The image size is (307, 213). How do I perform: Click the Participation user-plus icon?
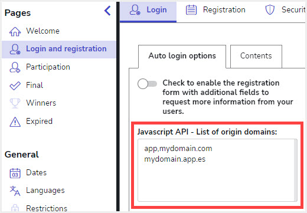pyautogui.click(x=15, y=67)
